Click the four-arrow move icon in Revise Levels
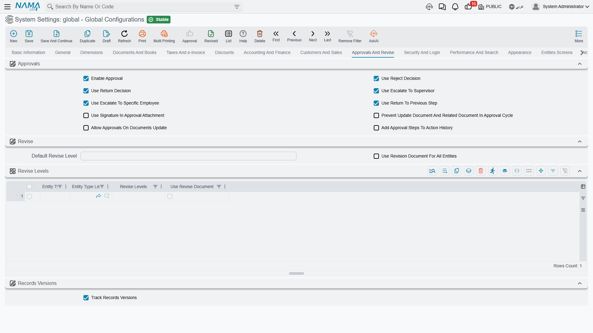The image size is (593, 333). [x=541, y=171]
